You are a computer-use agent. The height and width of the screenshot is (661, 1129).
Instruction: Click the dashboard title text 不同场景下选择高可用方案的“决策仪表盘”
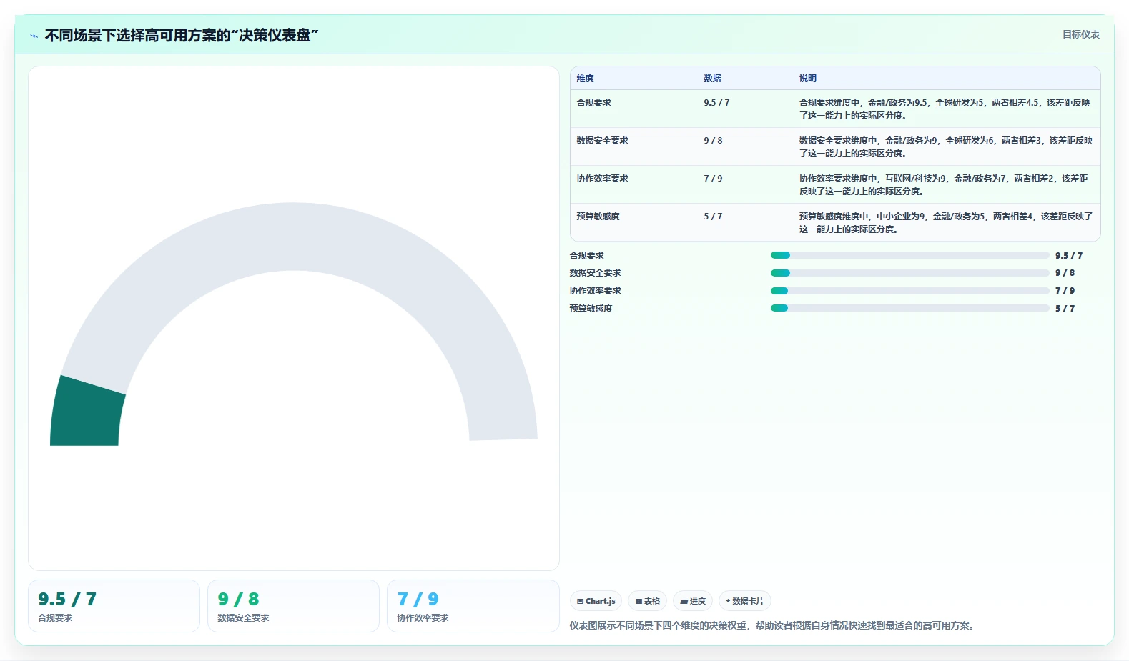[x=182, y=35]
